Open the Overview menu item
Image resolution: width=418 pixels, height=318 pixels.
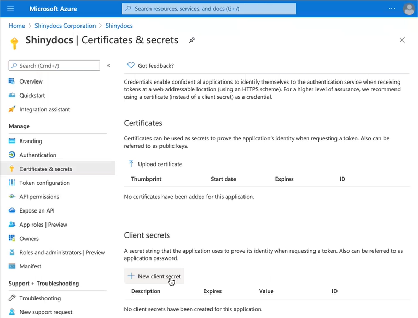coord(31,81)
